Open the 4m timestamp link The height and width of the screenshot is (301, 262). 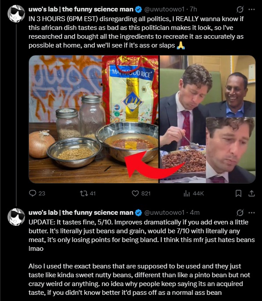click(194, 213)
